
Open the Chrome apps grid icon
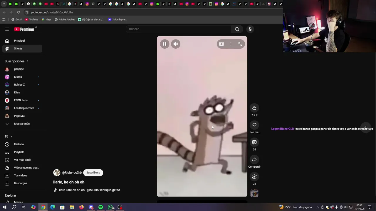pyautogui.click(x=4, y=20)
